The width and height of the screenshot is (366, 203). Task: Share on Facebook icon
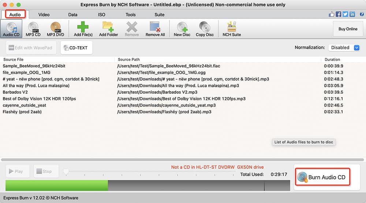339,14
